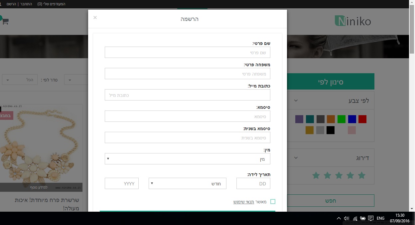415x225 pixels.
Task: Open the חודש month dropdown
Action: pyautogui.click(x=187, y=183)
